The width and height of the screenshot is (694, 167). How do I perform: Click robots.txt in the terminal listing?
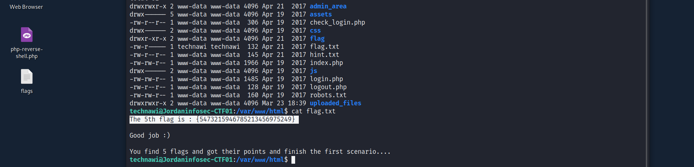click(x=328, y=95)
